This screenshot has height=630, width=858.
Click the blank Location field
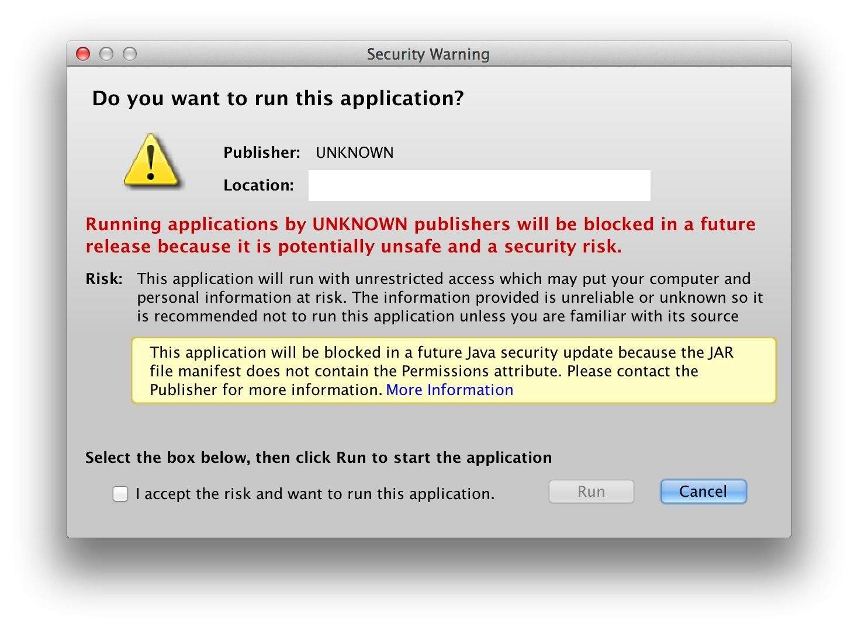pyautogui.click(x=479, y=186)
